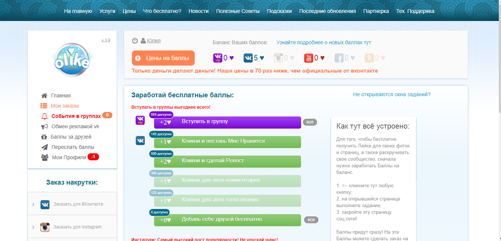This screenshot has height=241, width=501.
Task: Expand the Заказать для ВКонтакте chevron
Action: (33, 205)
